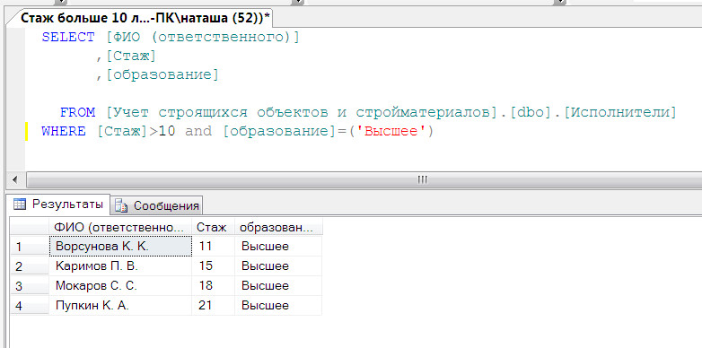
Task: Select row header number 4
Action: tap(30, 305)
